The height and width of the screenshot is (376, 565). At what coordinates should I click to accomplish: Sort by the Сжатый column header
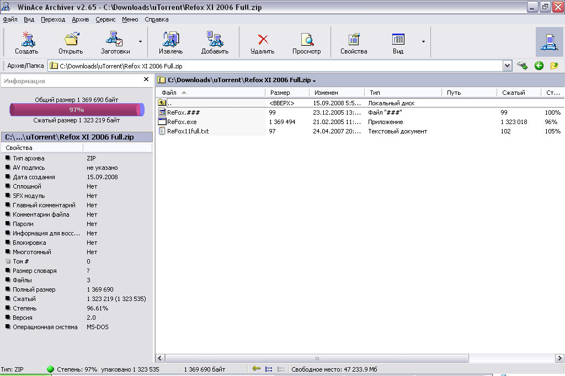519,93
